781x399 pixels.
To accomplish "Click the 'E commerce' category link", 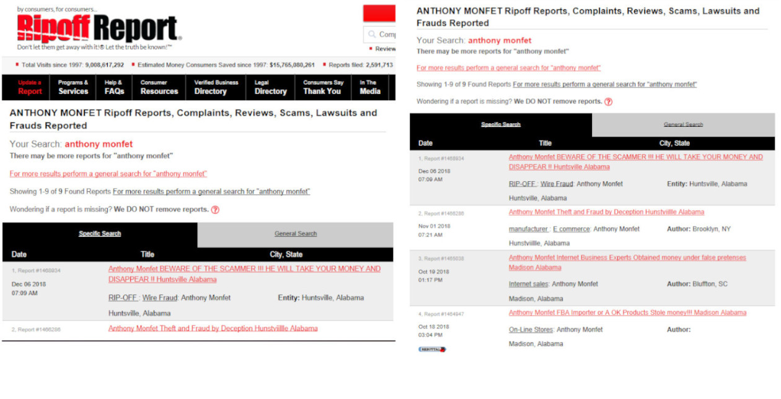I will (571, 230).
